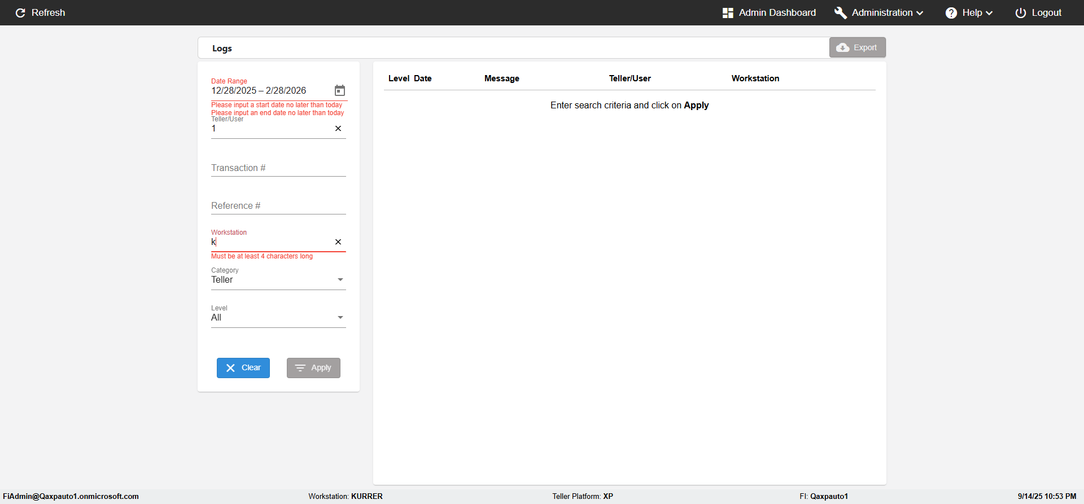Image resolution: width=1084 pixels, height=504 pixels.
Task: Click FI: Qaxpauto1 status text
Action: point(824,497)
